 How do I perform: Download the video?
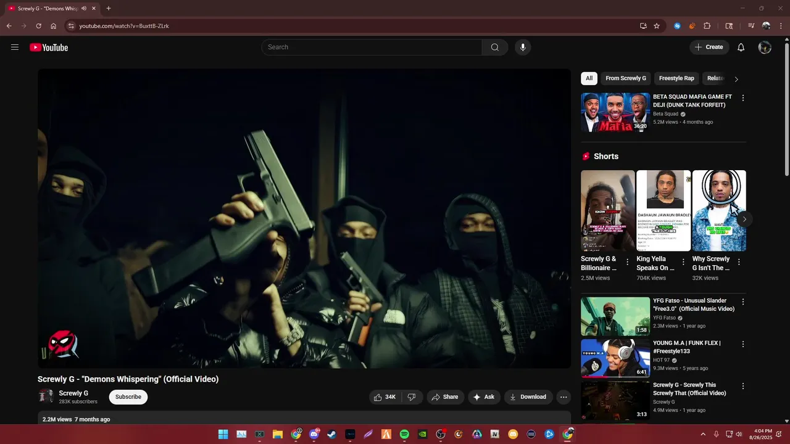pyautogui.click(x=528, y=397)
